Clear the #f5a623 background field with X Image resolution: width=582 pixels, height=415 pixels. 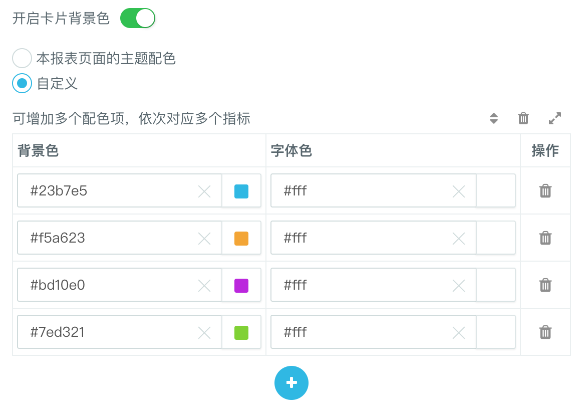(204, 239)
